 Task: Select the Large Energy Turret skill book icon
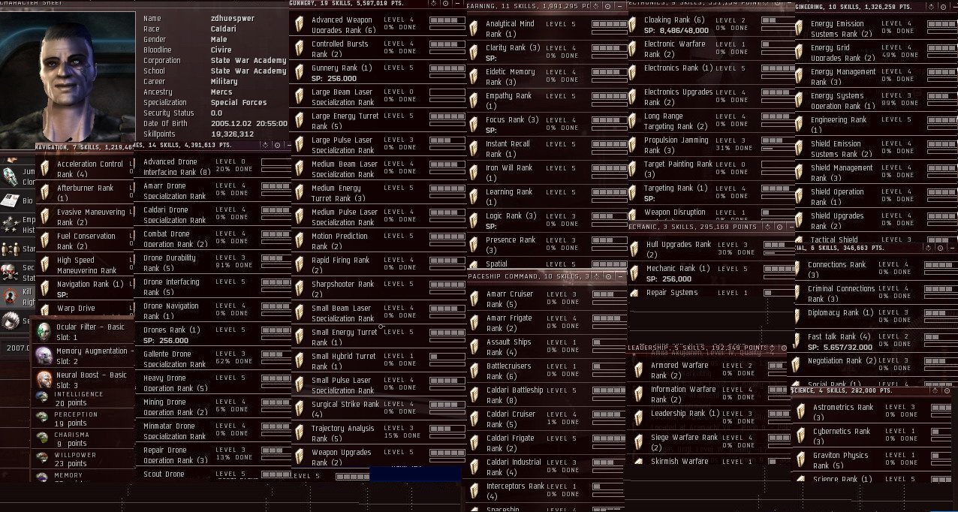300,121
